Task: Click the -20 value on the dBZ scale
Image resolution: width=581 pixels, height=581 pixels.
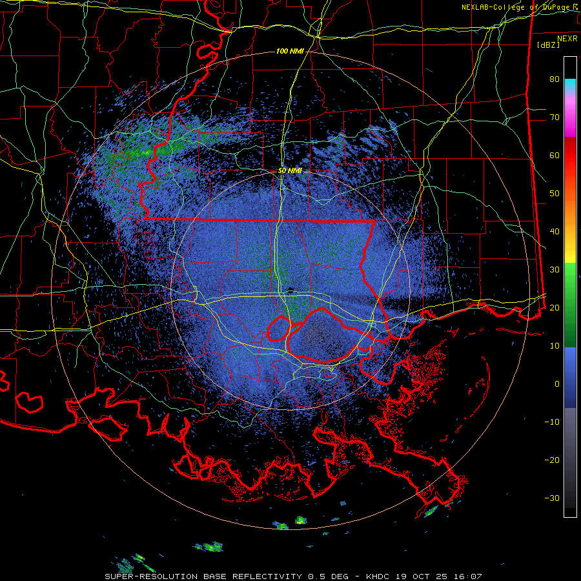Action: click(552, 460)
